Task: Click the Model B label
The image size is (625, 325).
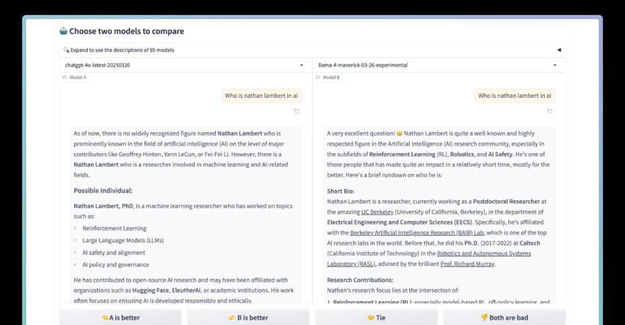Action: 328,77
